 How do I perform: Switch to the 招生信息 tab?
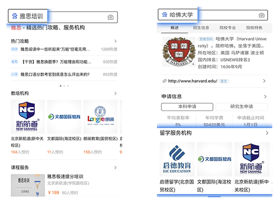[201, 28]
